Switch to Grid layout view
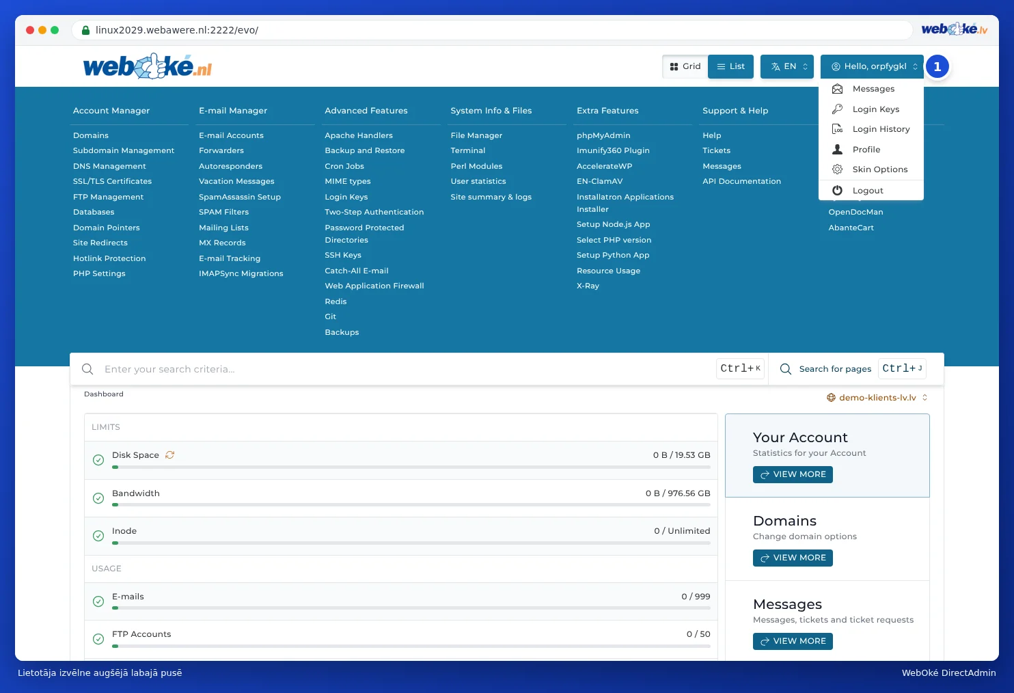The image size is (1014, 693). point(685,66)
